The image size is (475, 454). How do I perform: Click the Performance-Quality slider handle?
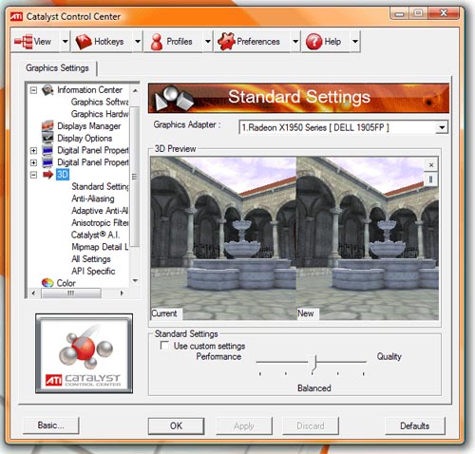[x=314, y=363]
